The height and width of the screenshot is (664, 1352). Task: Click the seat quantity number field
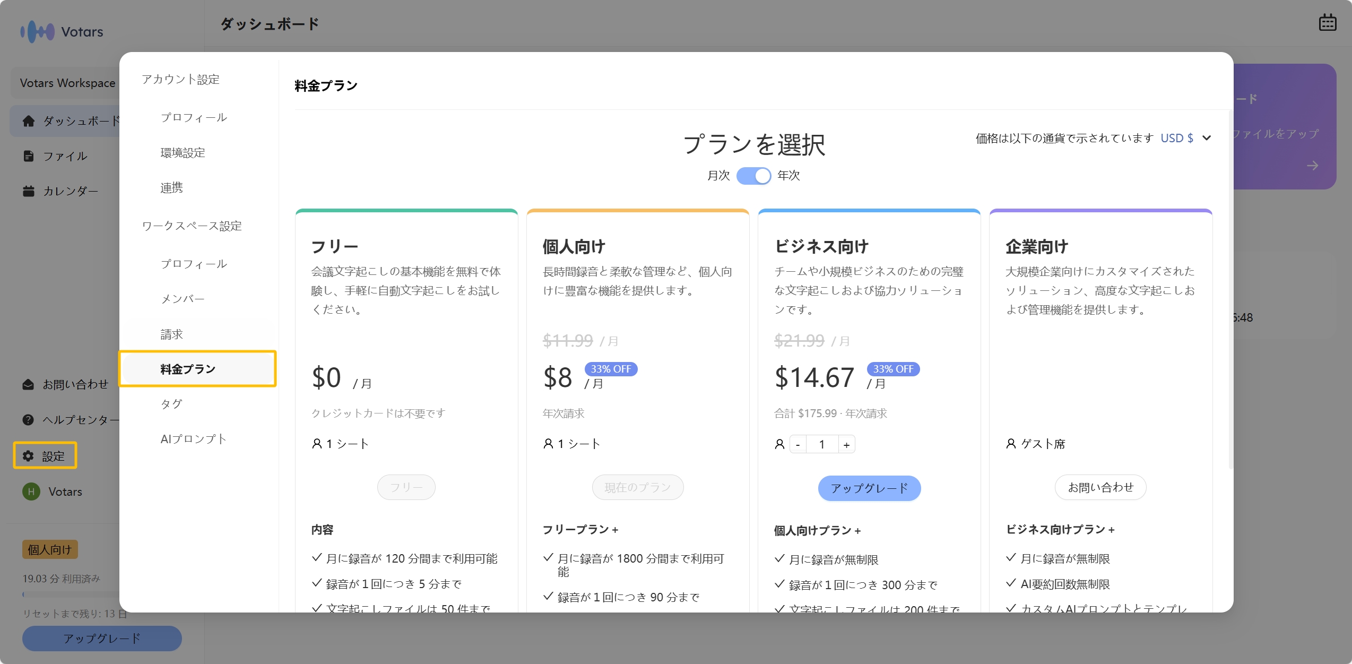pyautogui.click(x=822, y=444)
